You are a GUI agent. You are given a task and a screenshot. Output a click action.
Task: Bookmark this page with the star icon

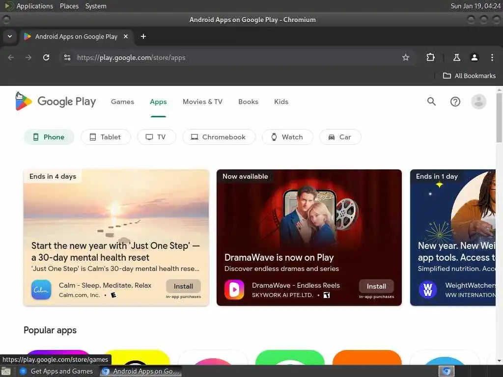coord(406,57)
